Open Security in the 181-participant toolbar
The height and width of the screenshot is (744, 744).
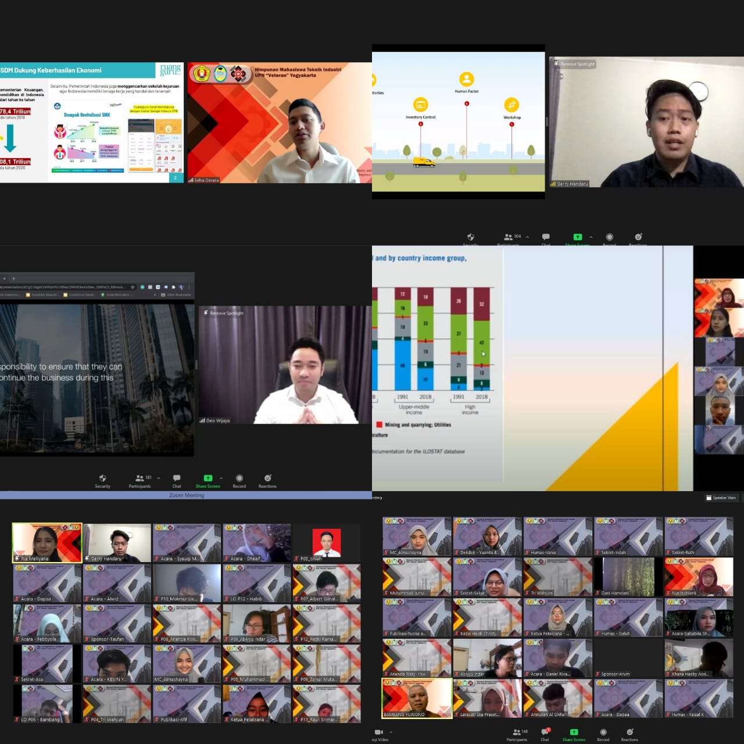(x=102, y=481)
